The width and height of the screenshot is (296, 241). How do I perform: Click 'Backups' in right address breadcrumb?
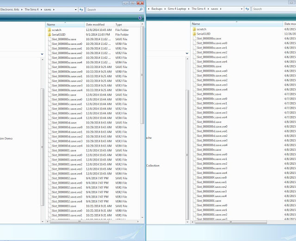pyautogui.click(x=157, y=9)
